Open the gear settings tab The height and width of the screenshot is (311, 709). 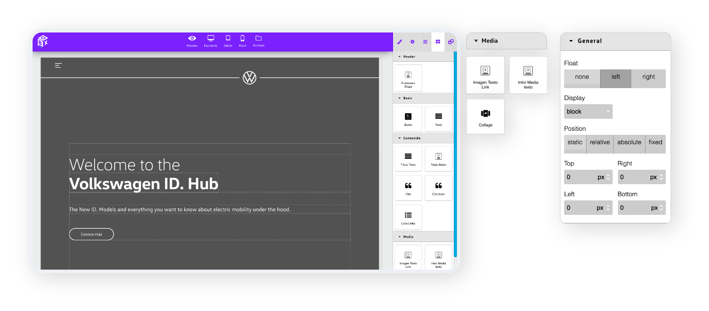(x=412, y=42)
